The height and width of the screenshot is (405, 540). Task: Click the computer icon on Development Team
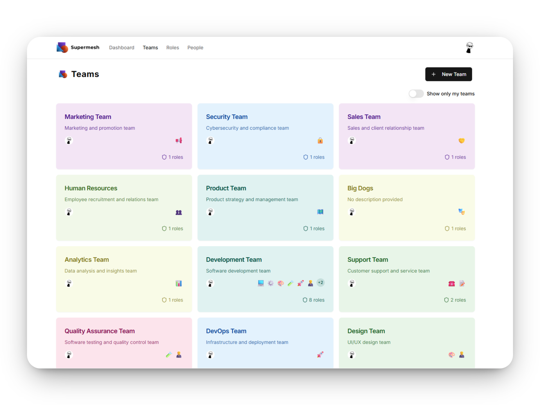[261, 283]
